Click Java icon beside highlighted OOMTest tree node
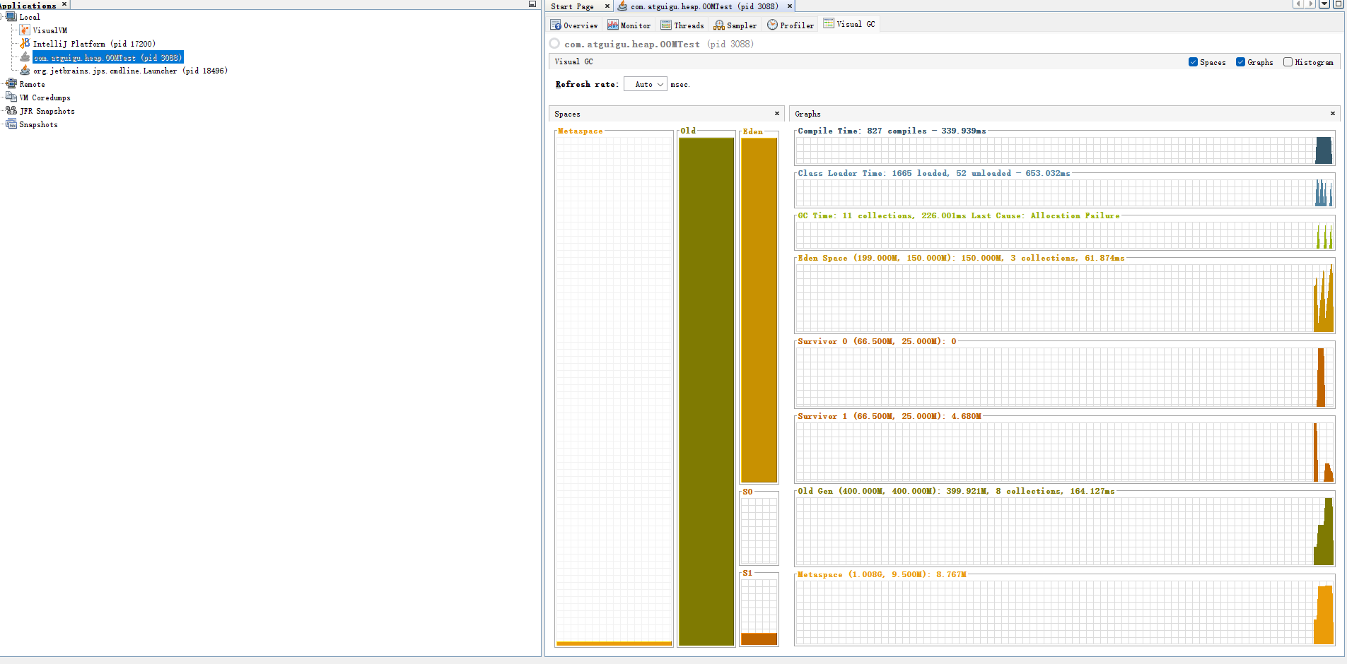The height and width of the screenshot is (664, 1347). tap(25, 57)
